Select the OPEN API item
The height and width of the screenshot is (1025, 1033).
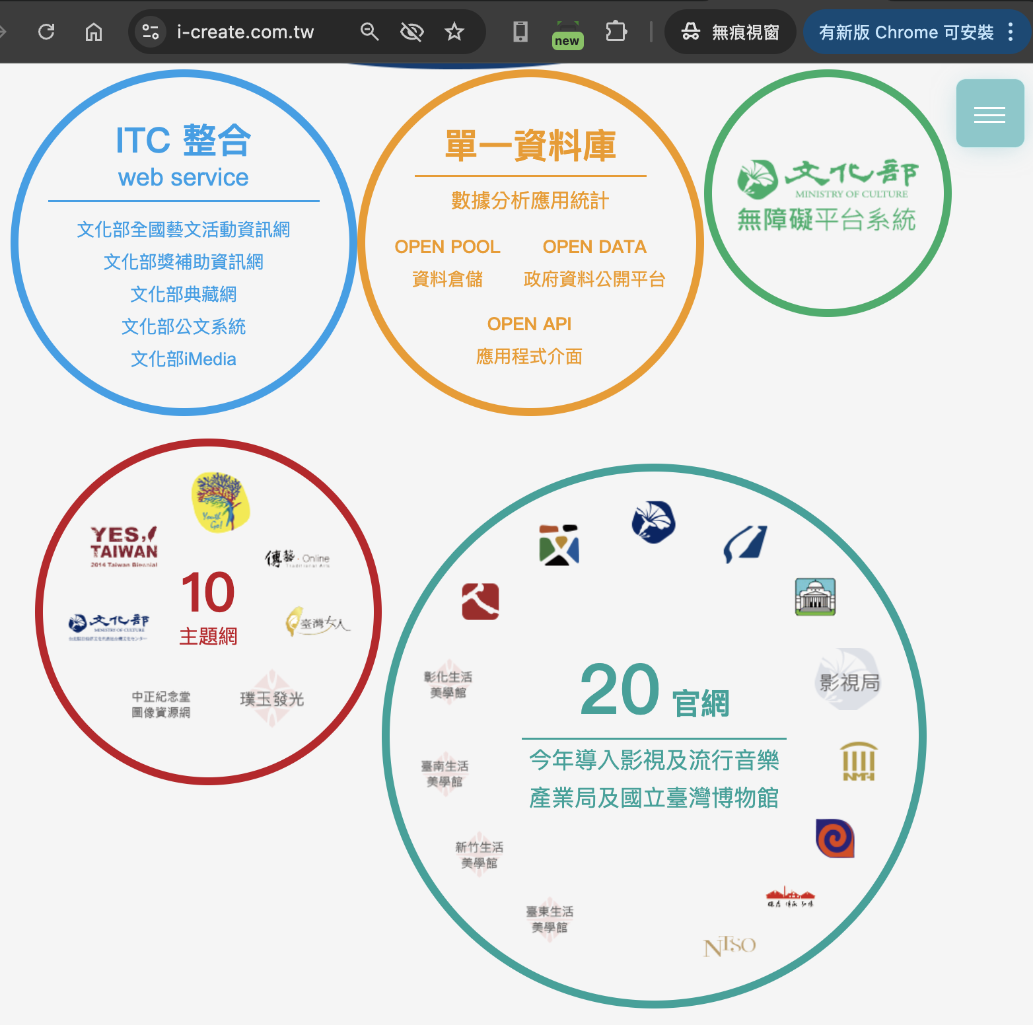pos(529,324)
